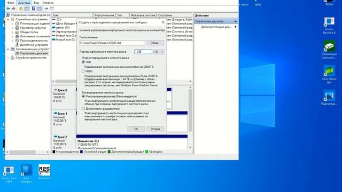Select Диск 2 label block
Image resolution: width=342 pixels, height=192 pixels.
coord(64,142)
